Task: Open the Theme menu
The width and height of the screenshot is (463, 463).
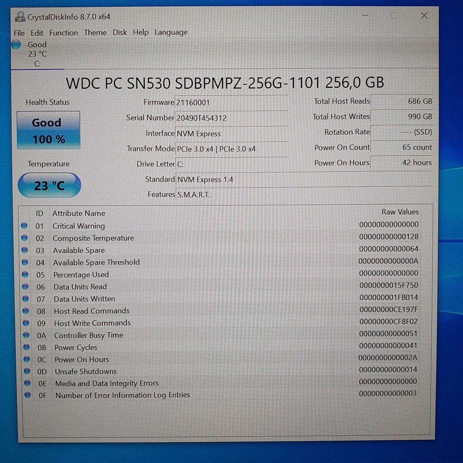Action: [95, 32]
